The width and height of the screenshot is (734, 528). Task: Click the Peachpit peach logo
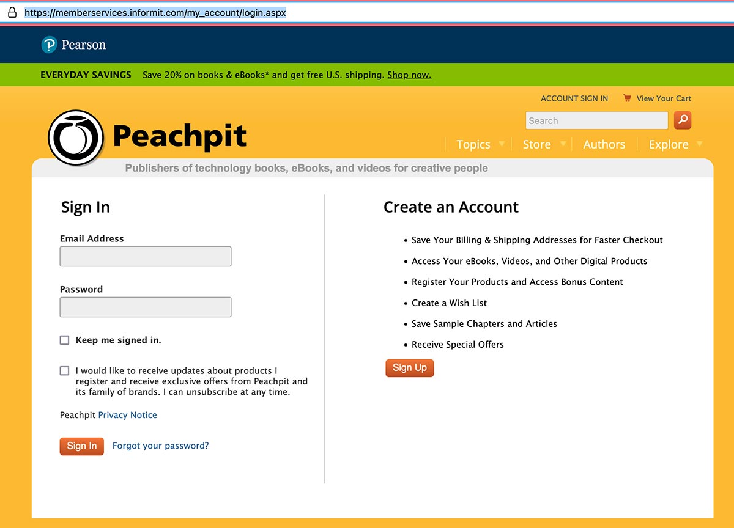click(x=76, y=137)
